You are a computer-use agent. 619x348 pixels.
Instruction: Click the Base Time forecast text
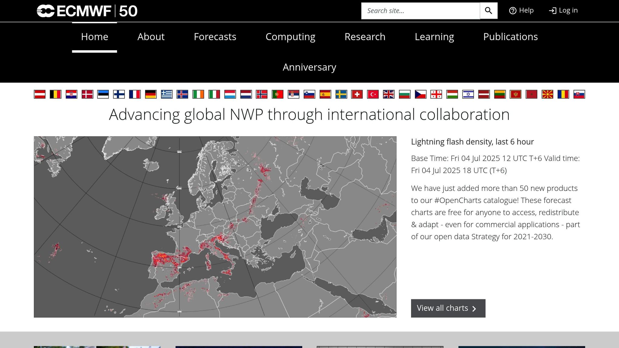click(x=495, y=164)
